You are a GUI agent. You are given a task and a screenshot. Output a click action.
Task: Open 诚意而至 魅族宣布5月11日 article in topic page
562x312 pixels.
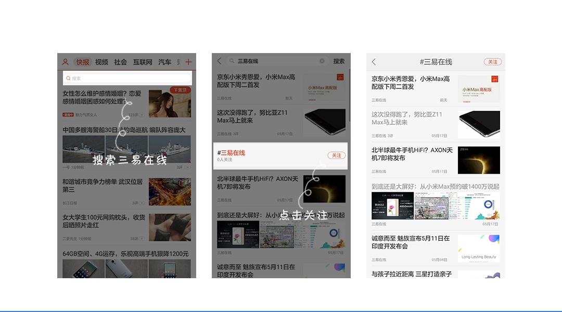point(411,242)
